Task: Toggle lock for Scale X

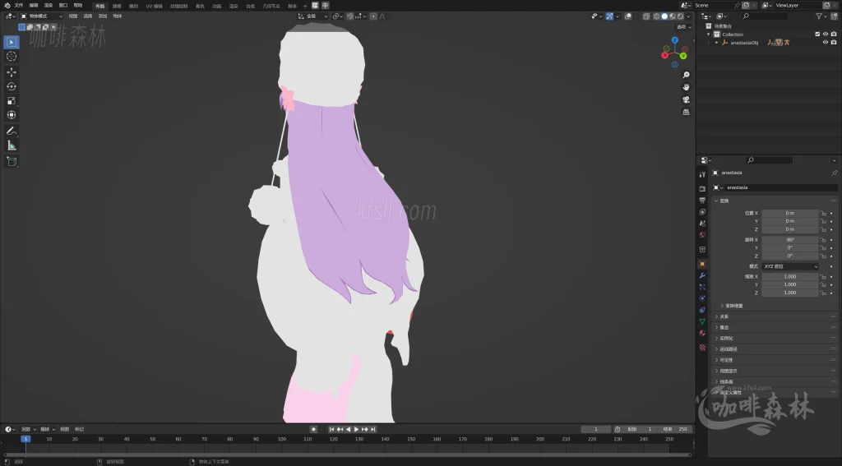Action: (x=823, y=276)
